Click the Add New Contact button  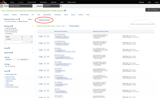pyautogui.click(x=44, y=20)
